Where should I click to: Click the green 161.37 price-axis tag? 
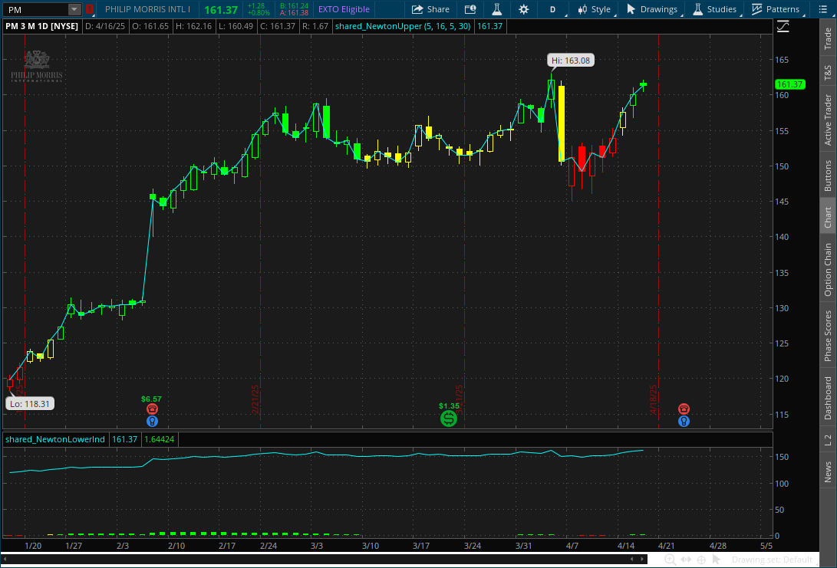point(790,84)
